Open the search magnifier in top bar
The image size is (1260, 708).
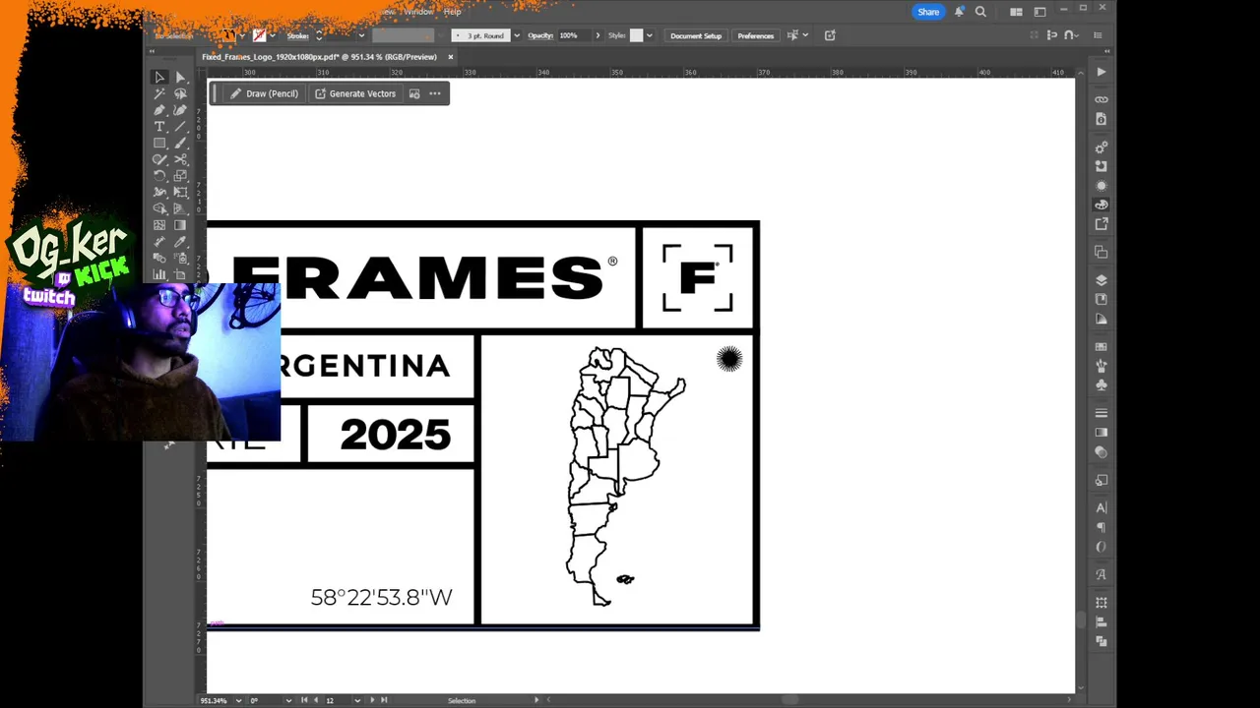point(980,12)
